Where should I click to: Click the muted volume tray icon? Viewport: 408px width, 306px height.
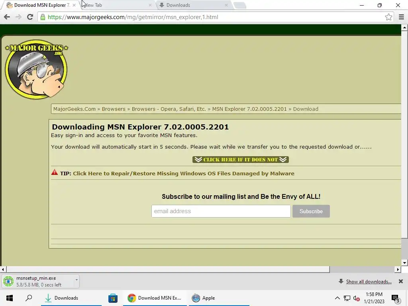coord(357,298)
